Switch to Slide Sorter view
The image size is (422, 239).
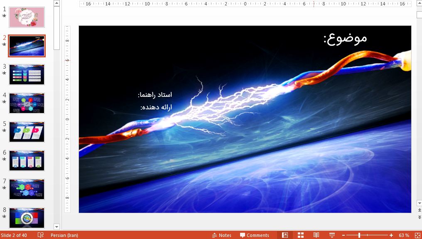[x=301, y=235]
